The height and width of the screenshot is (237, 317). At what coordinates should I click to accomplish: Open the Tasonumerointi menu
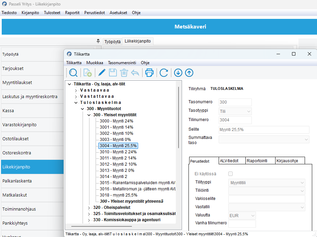122,63
